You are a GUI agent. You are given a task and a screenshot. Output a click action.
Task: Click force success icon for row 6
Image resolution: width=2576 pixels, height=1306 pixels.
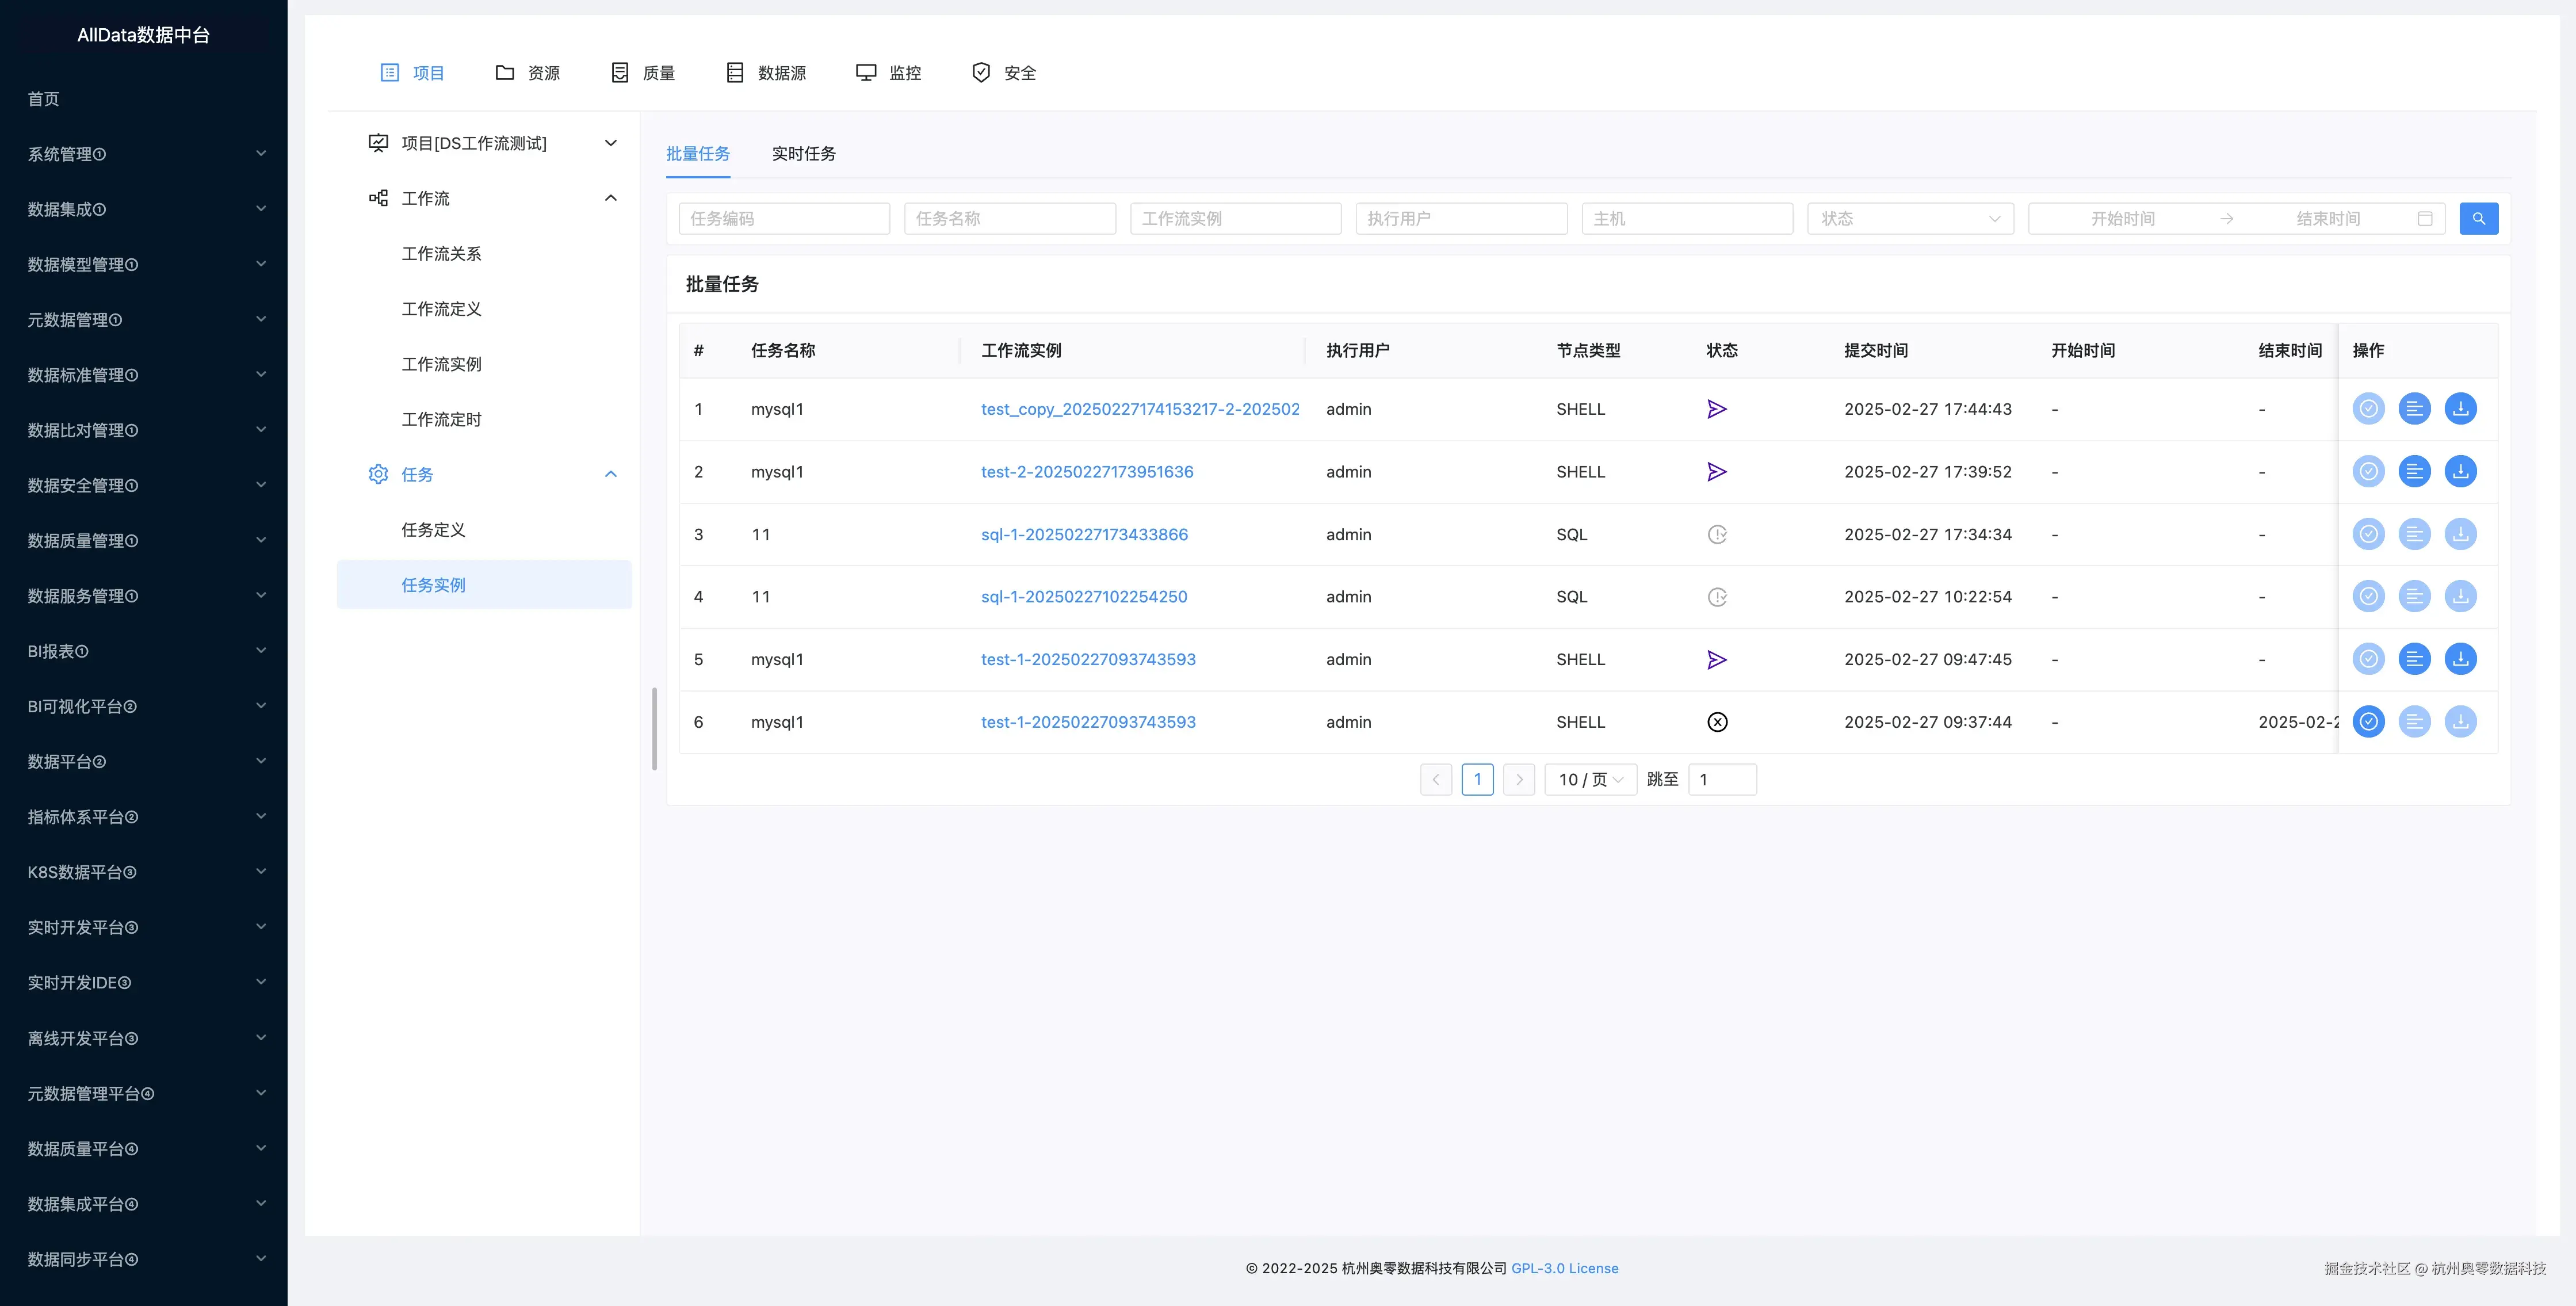click(x=2368, y=721)
